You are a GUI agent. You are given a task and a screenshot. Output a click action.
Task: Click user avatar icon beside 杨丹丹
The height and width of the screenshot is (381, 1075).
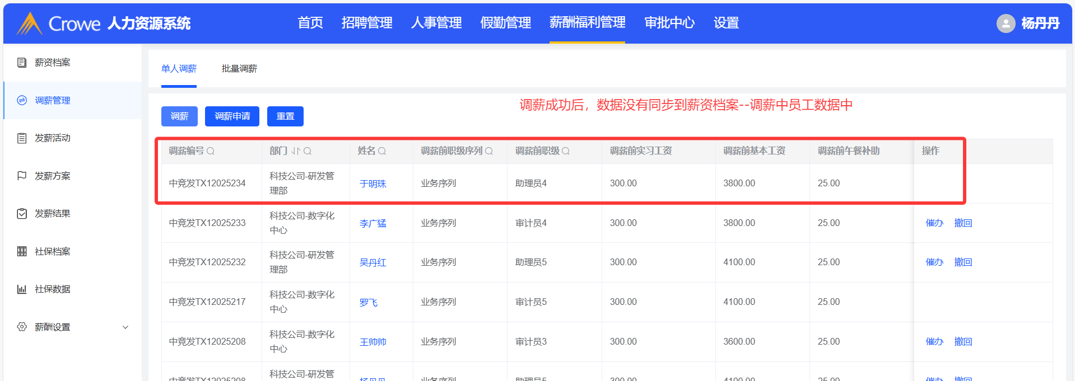tap(1006, 23)
